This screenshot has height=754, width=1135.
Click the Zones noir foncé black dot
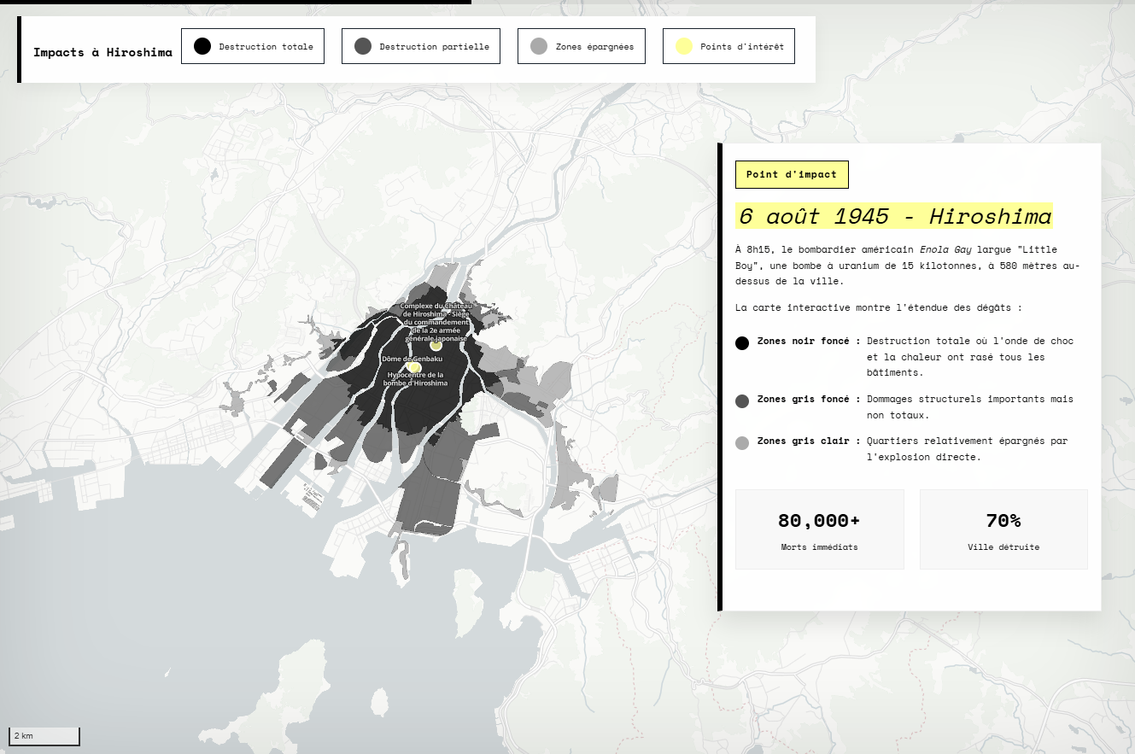pos(742,342)
